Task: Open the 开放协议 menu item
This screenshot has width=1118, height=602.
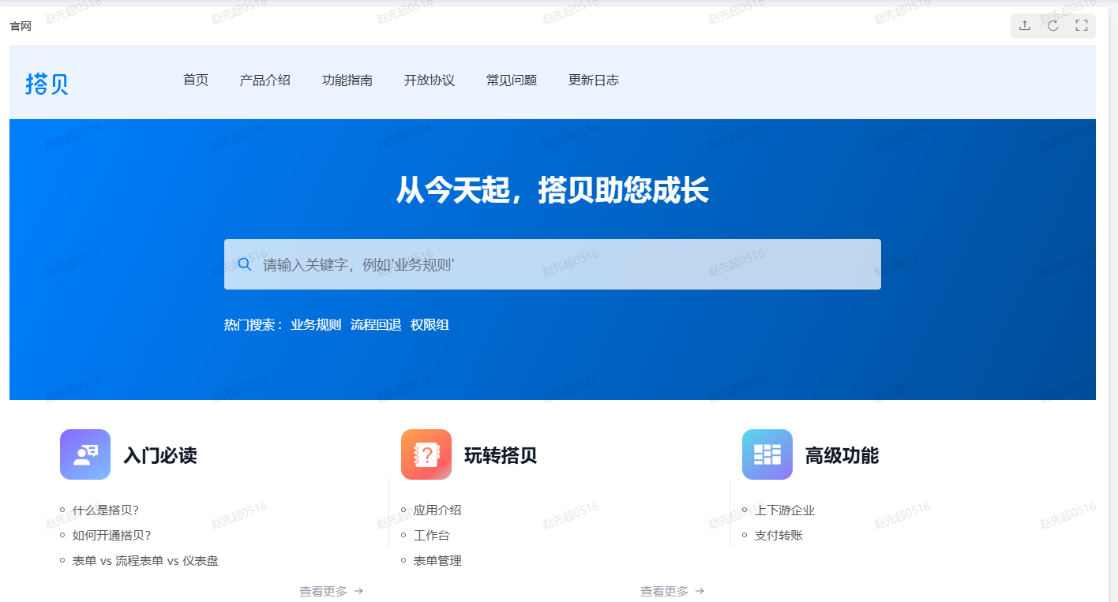Action: 429,80
